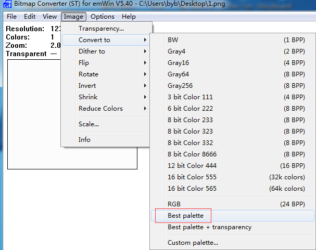Select 16 bit Color 565 format
316x250 pixels.
click(233, 189)
